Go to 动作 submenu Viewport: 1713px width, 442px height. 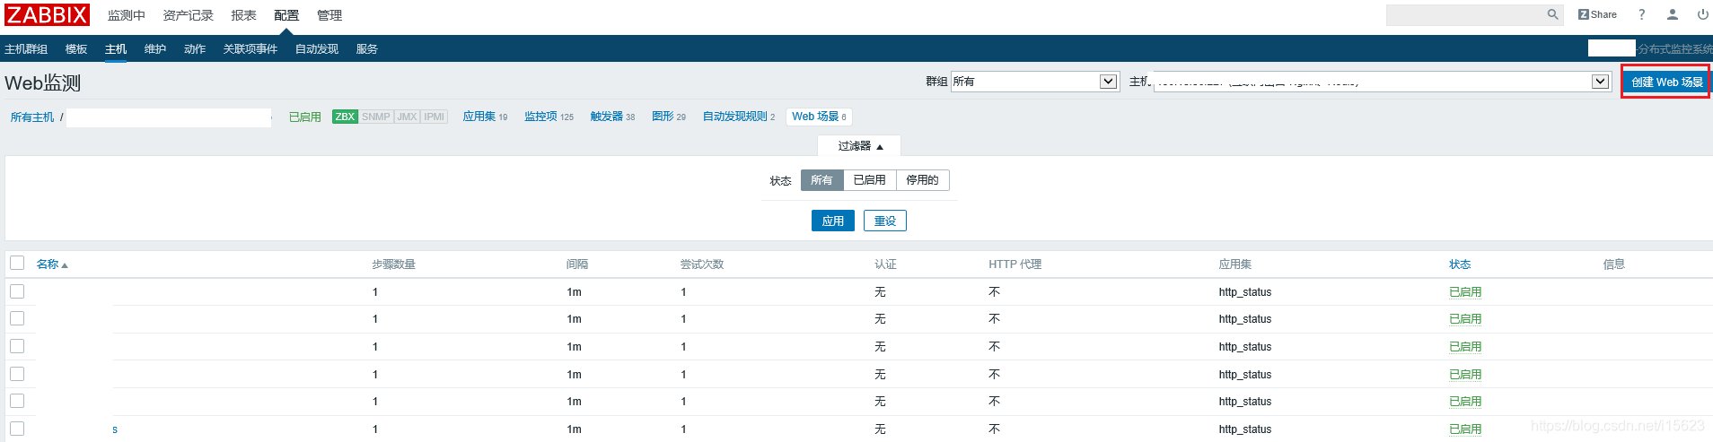[195, 49]
